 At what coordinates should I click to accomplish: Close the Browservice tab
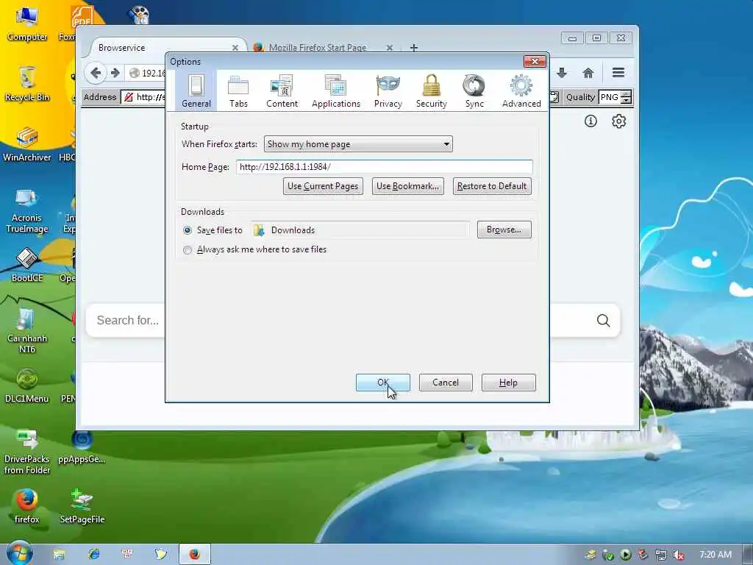point(235,48)
